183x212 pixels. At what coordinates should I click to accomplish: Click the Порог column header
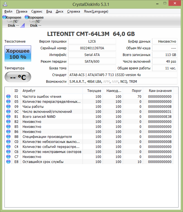coord(133,91)
